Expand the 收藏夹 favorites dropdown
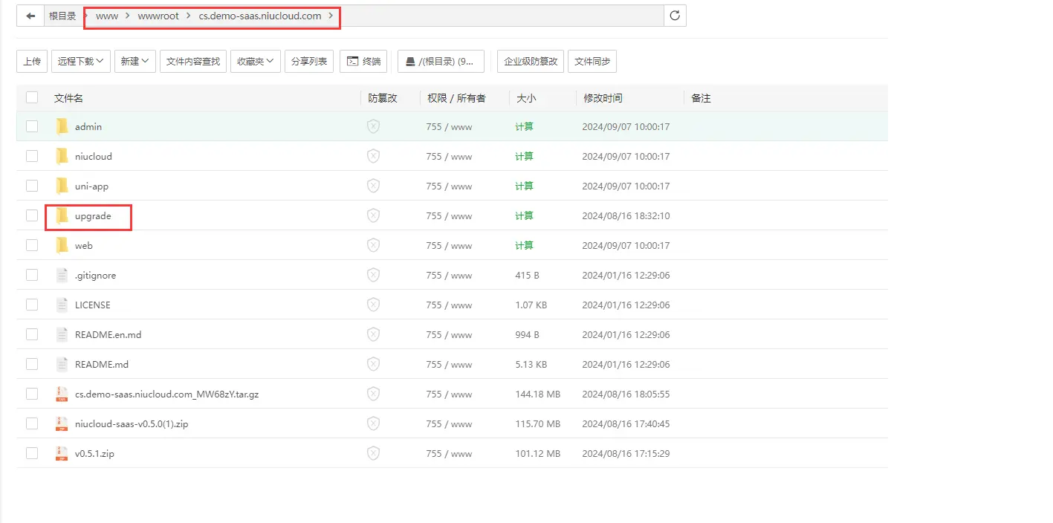The width and height of the screenshot is (1053, 523). point(255,62)
